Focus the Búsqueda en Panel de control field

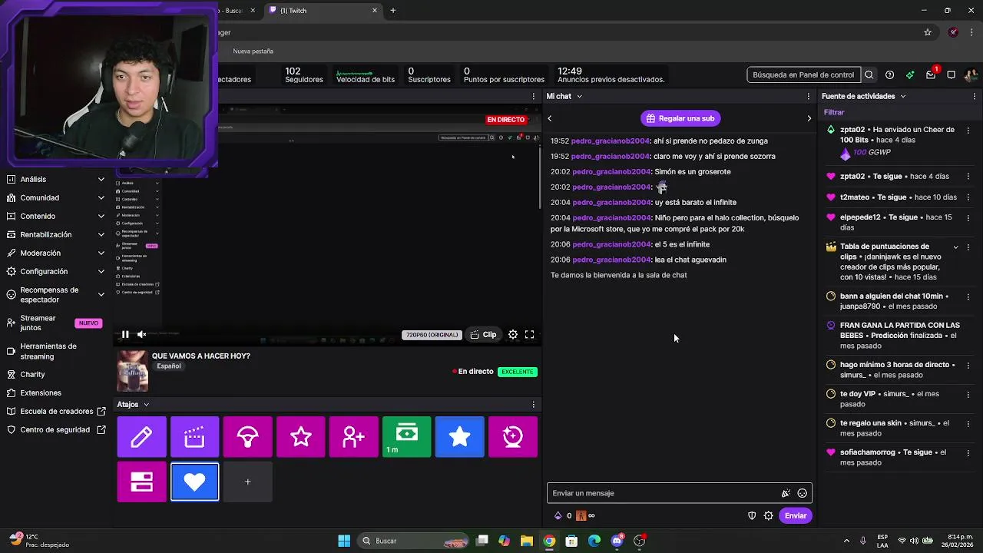click(x=803, y=75)
